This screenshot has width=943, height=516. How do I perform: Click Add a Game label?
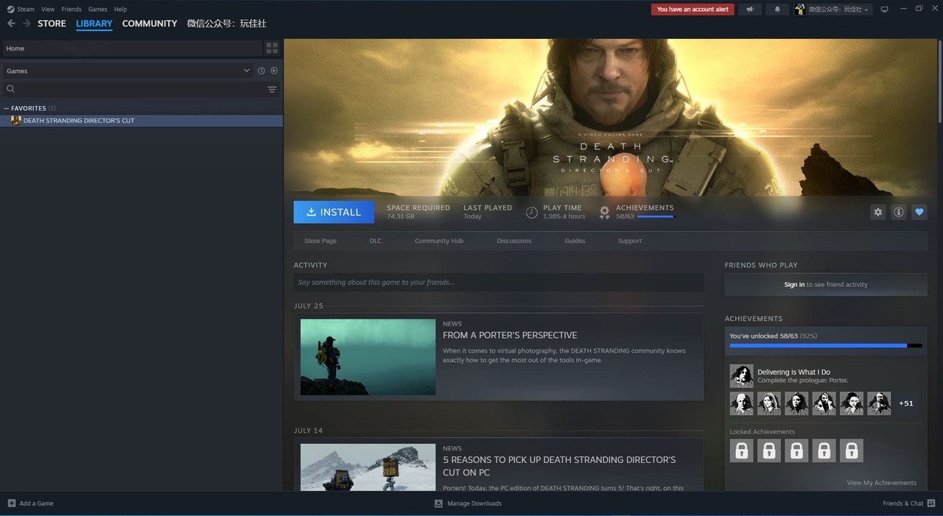[x=36, y=503]
